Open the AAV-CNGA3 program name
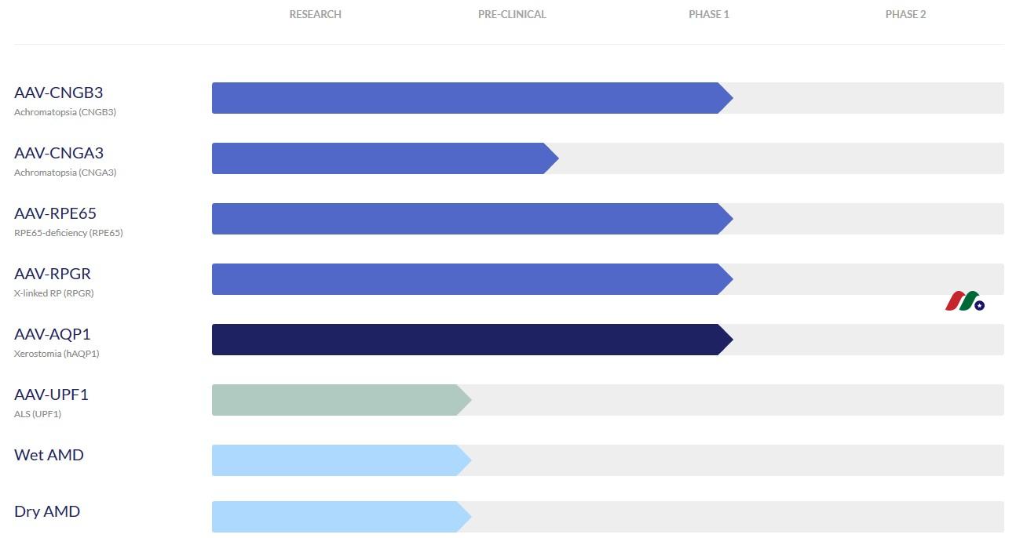This screenshot has width=1016, height=538. [x=59, y=153]
